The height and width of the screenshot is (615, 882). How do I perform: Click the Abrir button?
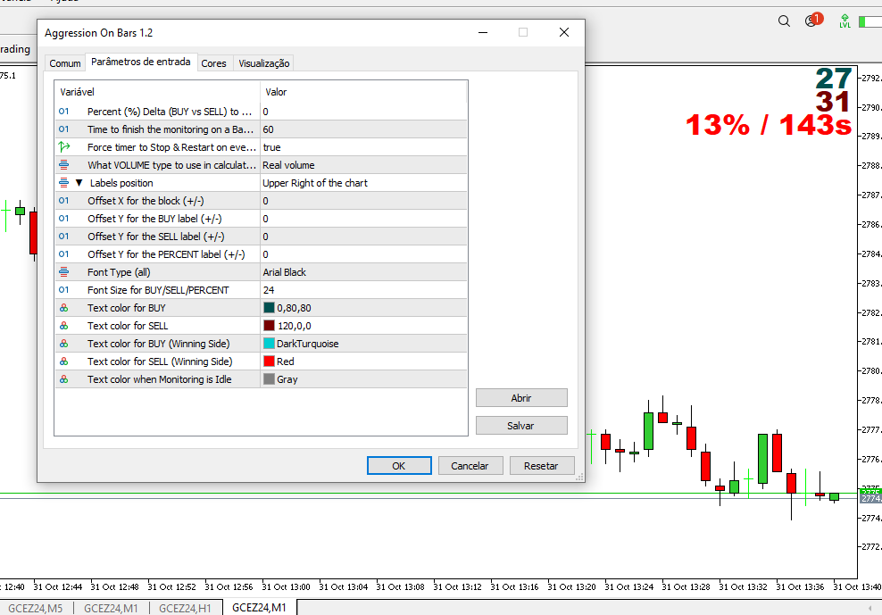521,398
